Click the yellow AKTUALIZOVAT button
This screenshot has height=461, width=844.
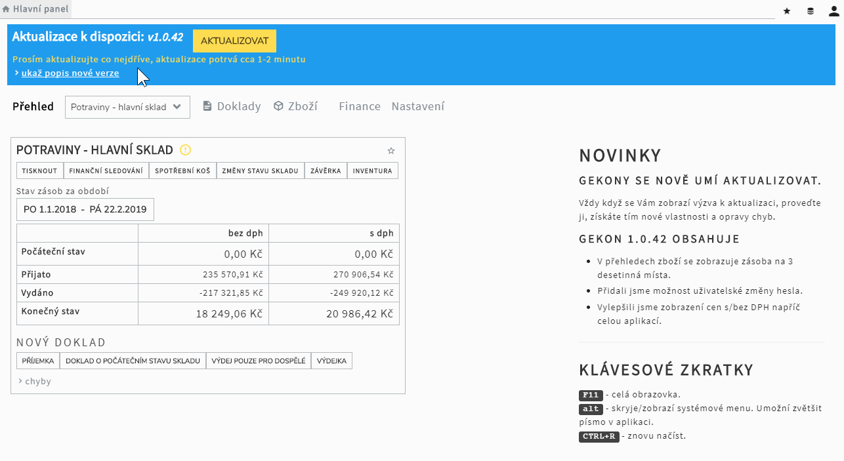click(x=234, y=41)
